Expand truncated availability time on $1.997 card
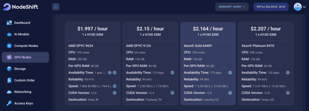Image resolution: width=309 pixels, height=111 pixels. [x=110, y=73]
